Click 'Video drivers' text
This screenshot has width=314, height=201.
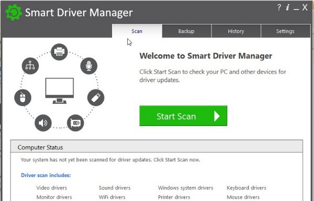pyautogui.click(x=52, y=188)
